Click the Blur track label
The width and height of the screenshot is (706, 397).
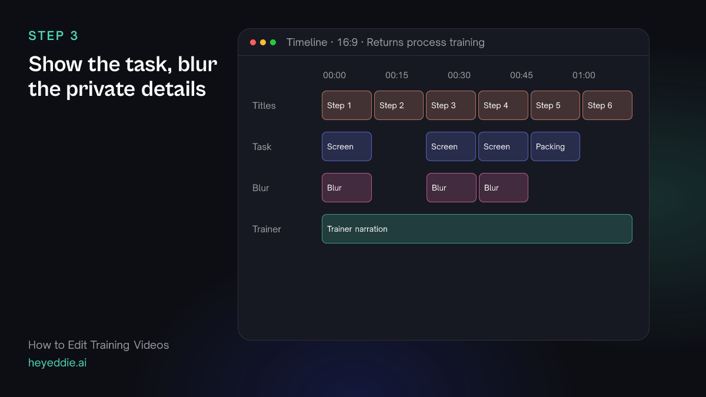click(261, 188)
